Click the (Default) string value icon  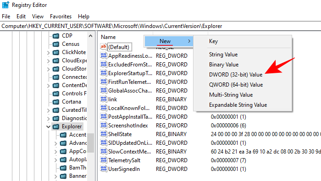point(103,47)
